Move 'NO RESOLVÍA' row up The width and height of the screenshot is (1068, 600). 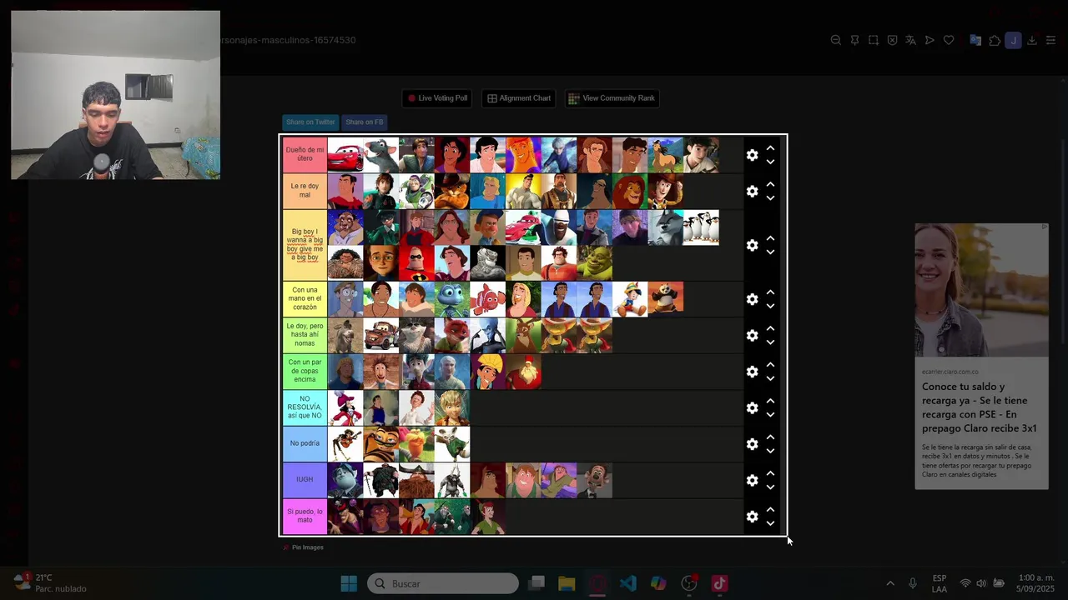[x=770, y=401]
